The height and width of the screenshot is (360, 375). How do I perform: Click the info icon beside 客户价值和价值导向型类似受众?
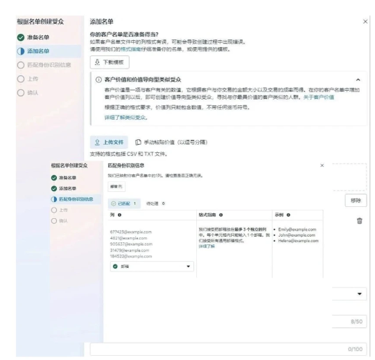click(x=98, y=80)
